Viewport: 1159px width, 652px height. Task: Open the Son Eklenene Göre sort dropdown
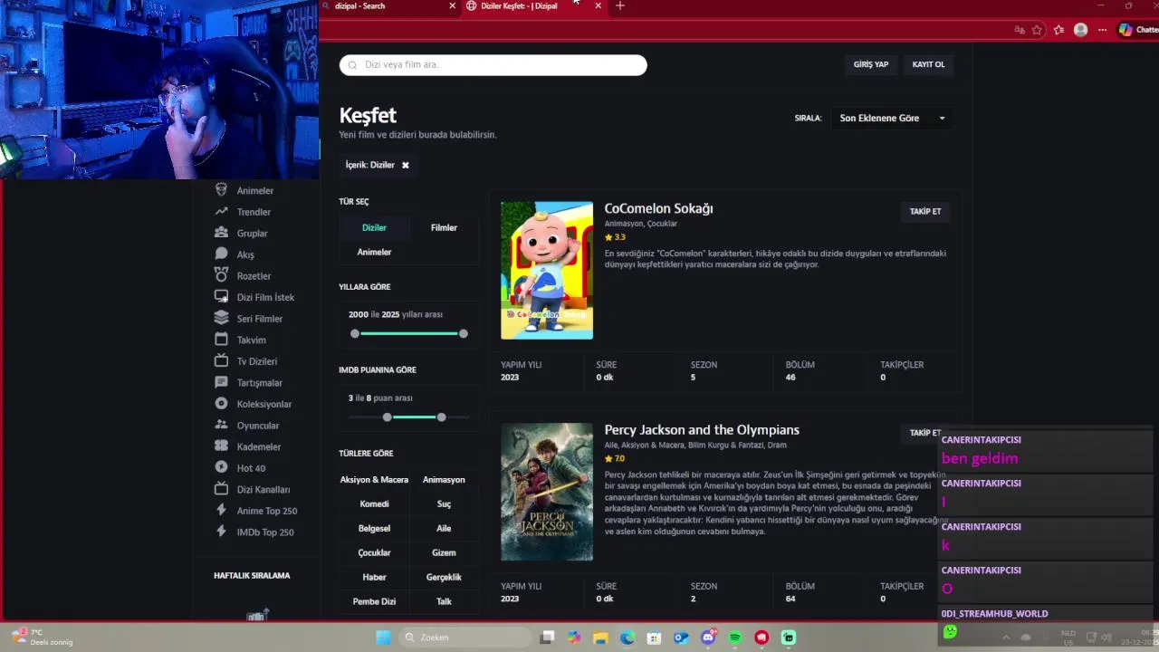click(892, 118)
